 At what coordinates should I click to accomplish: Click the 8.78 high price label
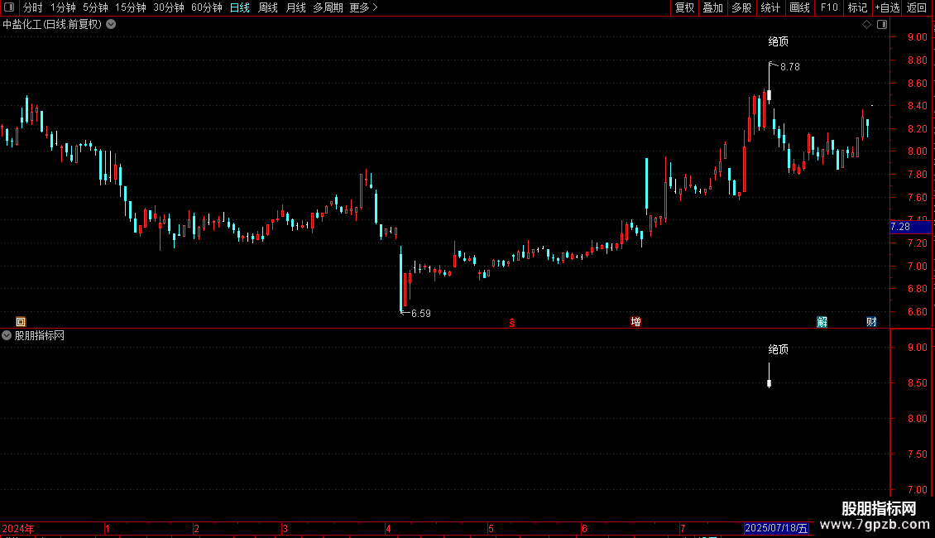[x=790, y=67]
